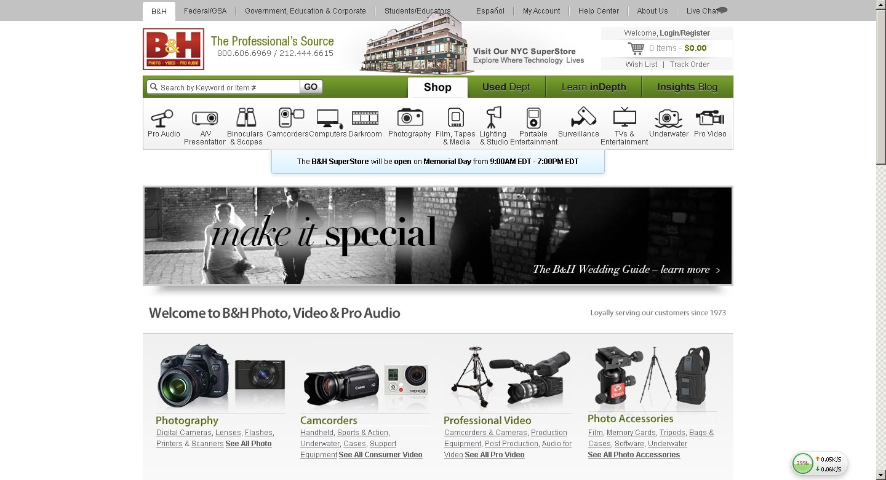This screenshot has height=480, width=886.
Task: Click the B&H logo
Action: 174,49
